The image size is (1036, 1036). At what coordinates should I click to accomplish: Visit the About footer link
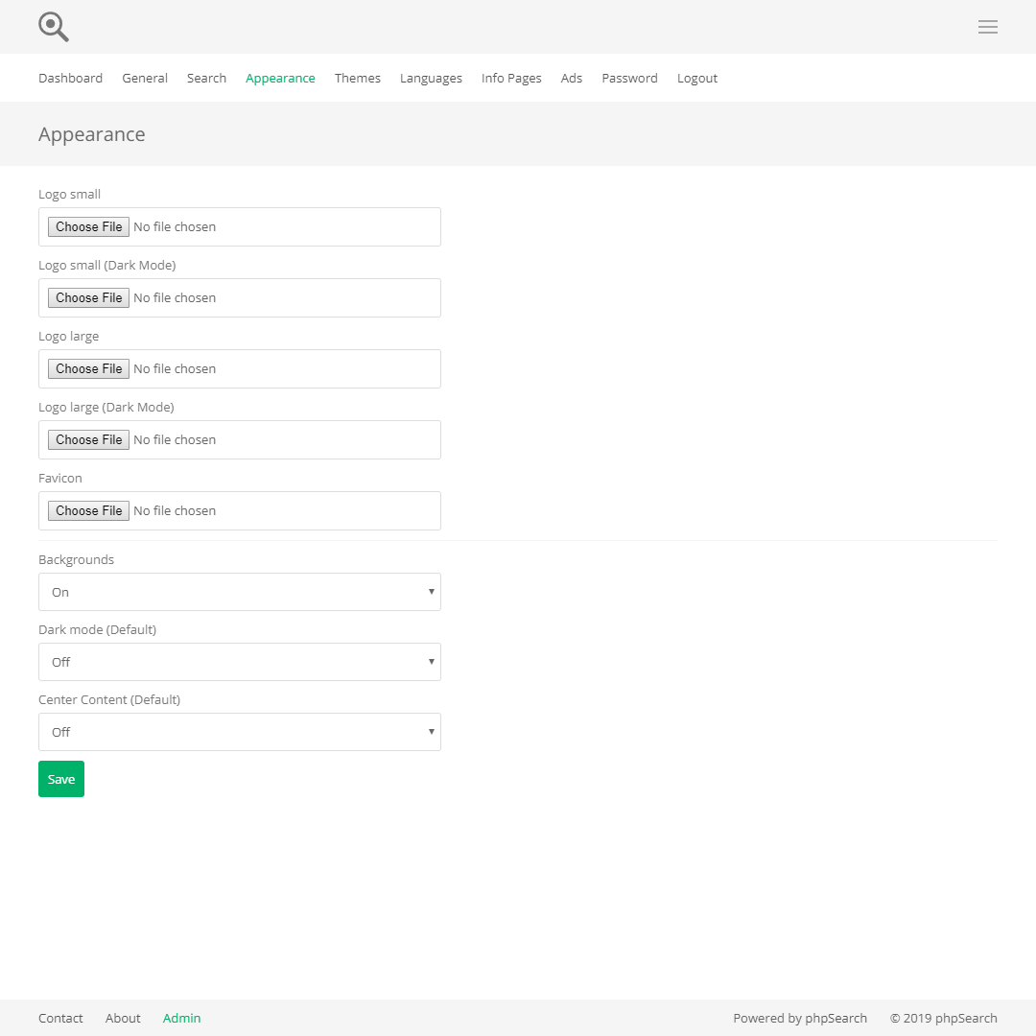(x=123, y=1019)
